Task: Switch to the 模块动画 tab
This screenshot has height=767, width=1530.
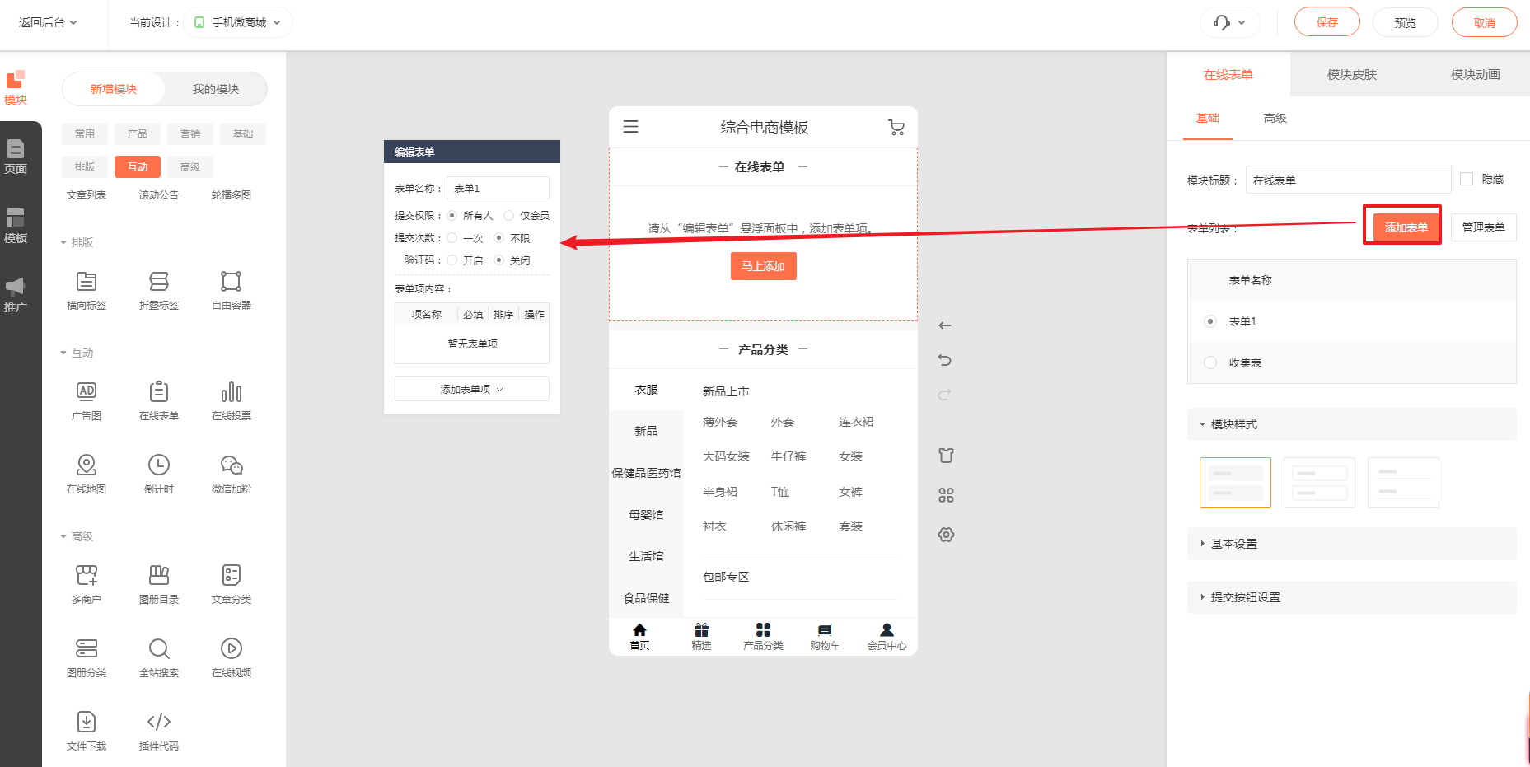Action: coord(1475,74)
